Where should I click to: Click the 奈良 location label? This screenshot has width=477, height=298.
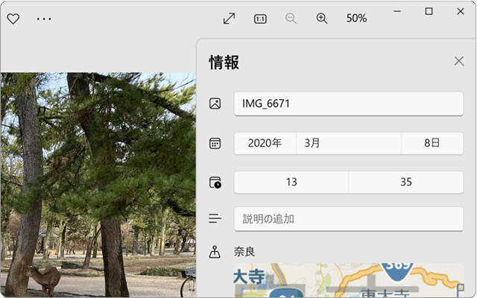point(244,252)
